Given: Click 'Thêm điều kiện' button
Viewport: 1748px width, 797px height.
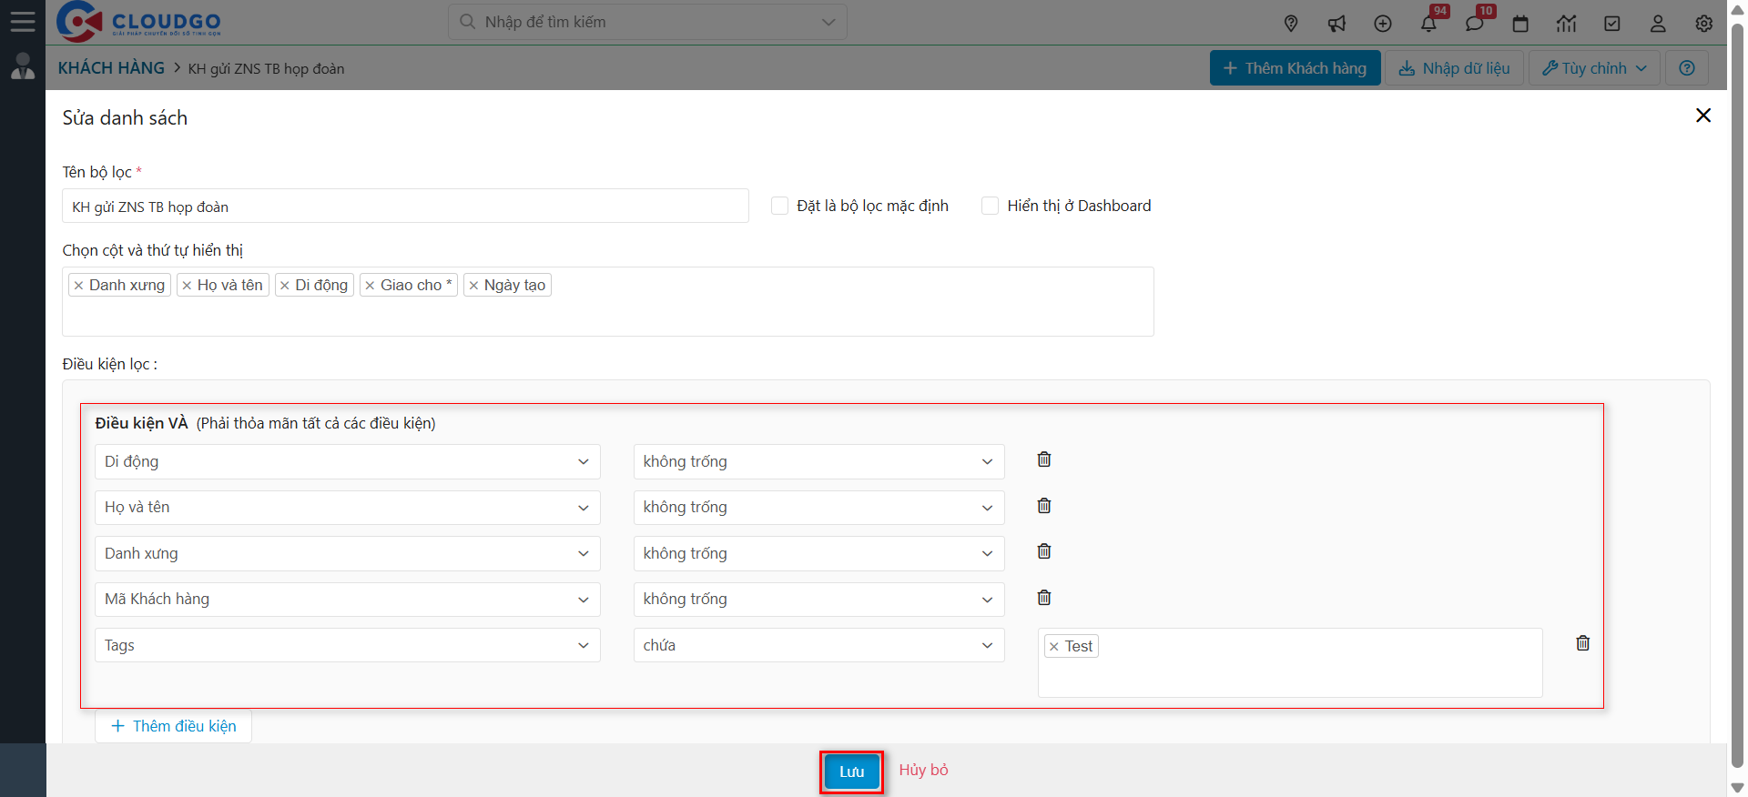Looking at the screenshot, I should click(173, 726).
